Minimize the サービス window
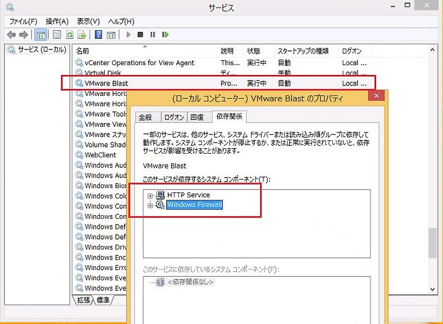443x324 pixels. [x=393, y=6]
